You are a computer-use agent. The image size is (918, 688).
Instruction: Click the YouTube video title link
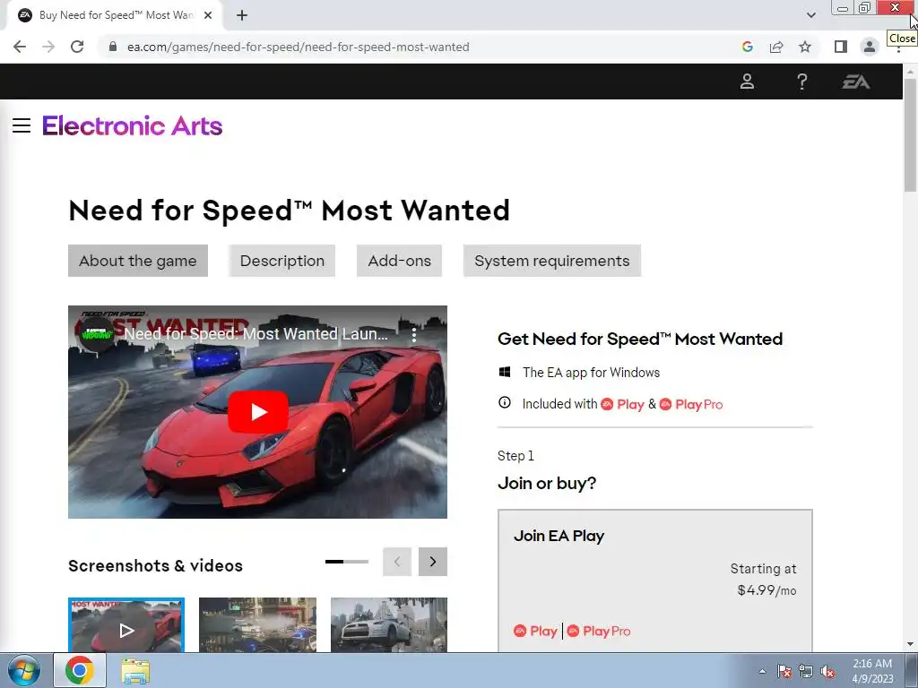[x=255, y=334]
